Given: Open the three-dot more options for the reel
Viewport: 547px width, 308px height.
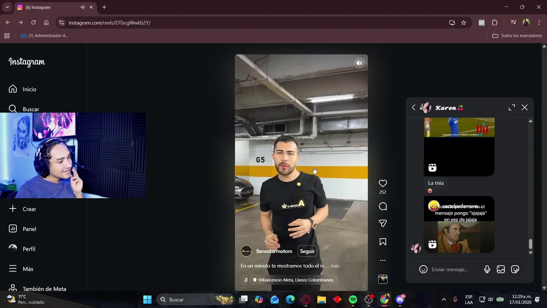Looking at the screenshot, I should pyautogui.click(x=383, y=260).
